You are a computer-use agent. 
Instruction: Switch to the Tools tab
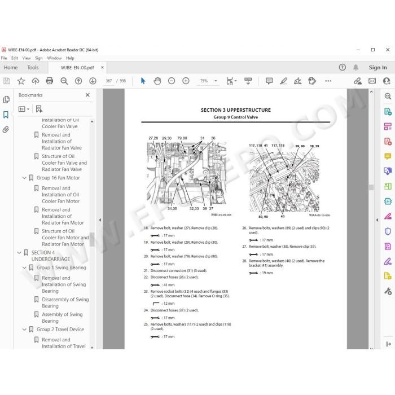click(x=33, y=68)
